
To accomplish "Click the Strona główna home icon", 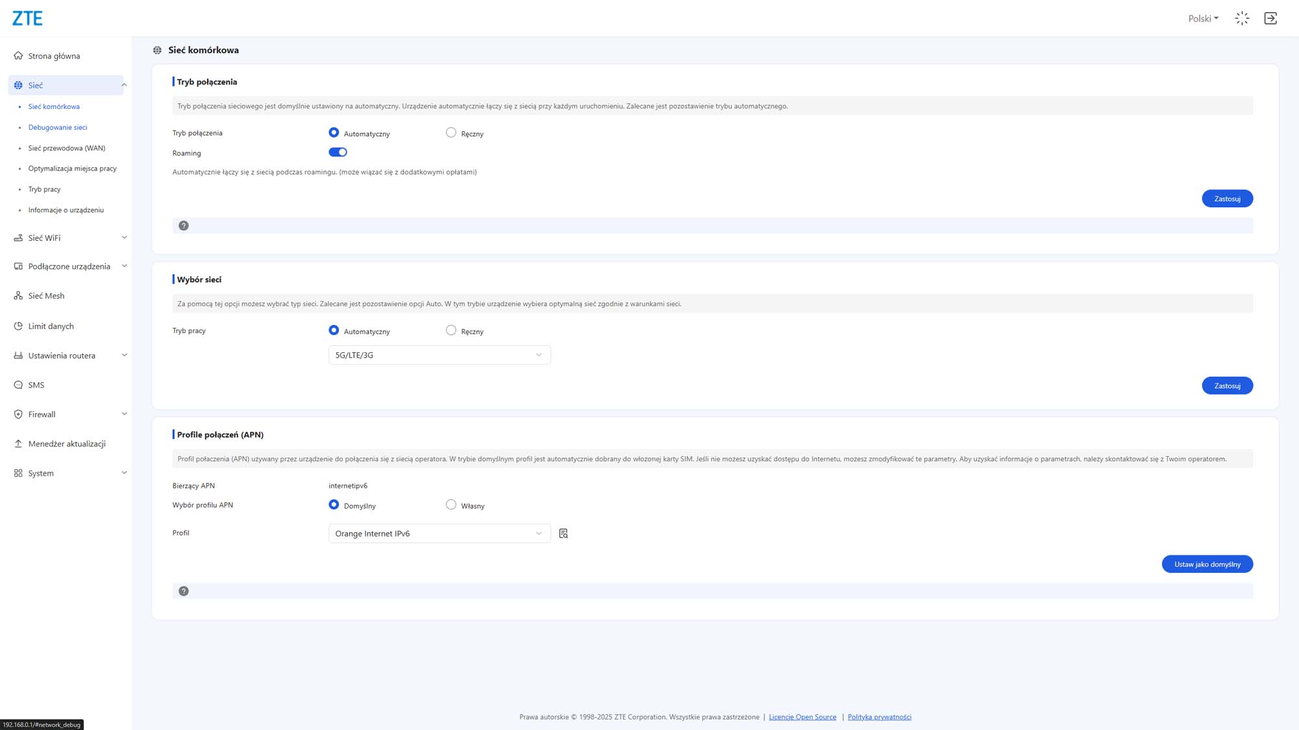I will 18,56.
